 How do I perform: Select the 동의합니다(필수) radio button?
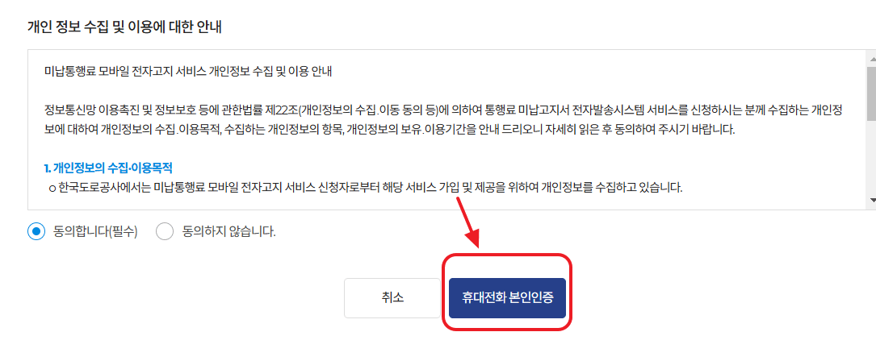coord(36,231)
